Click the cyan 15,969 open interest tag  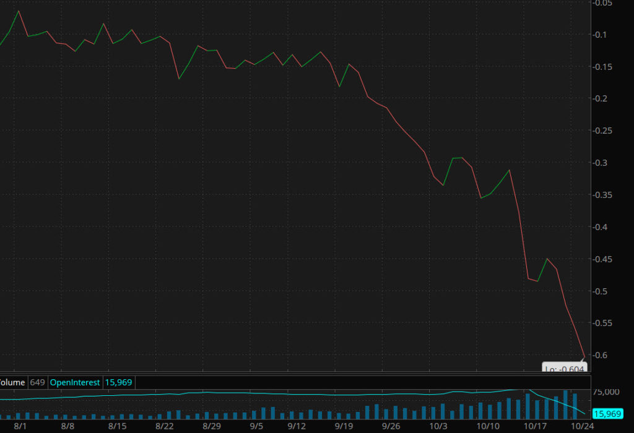tap(607, 413)
